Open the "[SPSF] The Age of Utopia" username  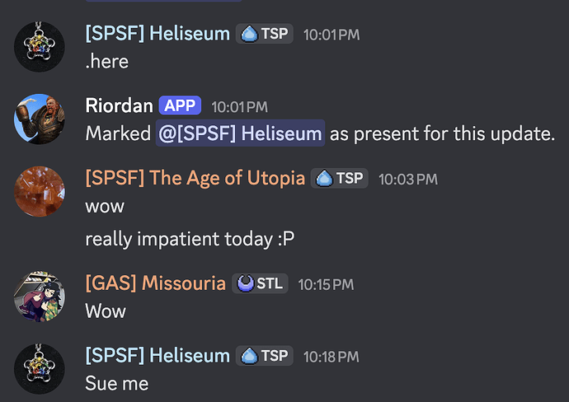[195, 178]
